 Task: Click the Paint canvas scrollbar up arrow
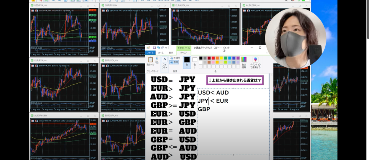[x=271, y=75]
